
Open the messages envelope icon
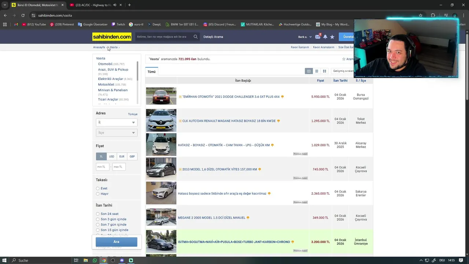pos(318,37)
